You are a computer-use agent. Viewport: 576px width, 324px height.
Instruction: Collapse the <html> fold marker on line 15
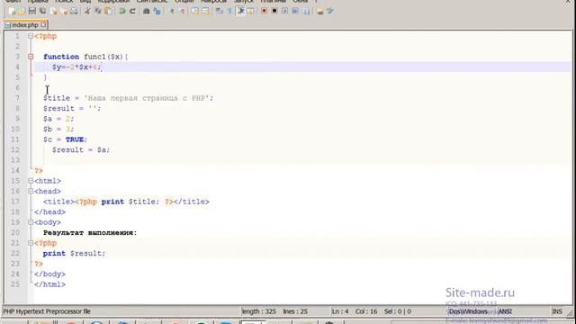tap(31, 181)
